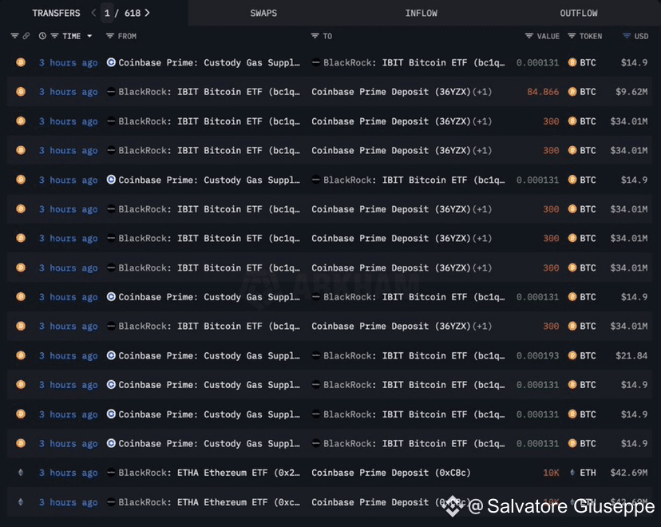Click the Bitcoin transaction icon in the 84.866 row
The image size is (661, 527).
pos(21,92)
